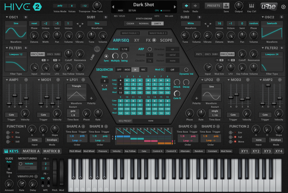The image size is (288, 193).
Task: Click Function 2 Fall crosshair icon
Action: click(230, 137)
